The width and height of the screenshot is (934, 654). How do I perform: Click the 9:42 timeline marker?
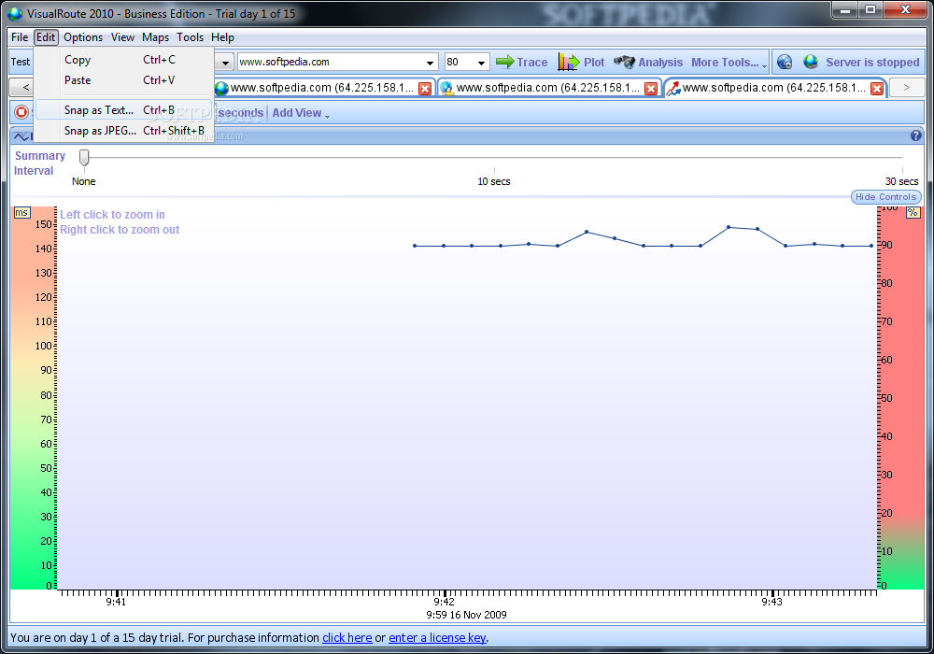(444, 602)
